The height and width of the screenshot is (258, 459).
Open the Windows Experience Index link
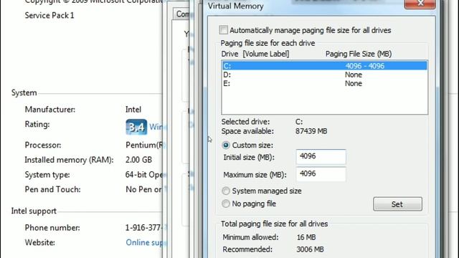[x=157, y=127]
